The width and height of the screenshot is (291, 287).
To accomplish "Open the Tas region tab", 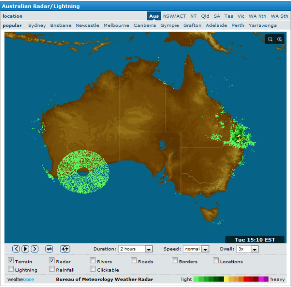I will [229, 16].
